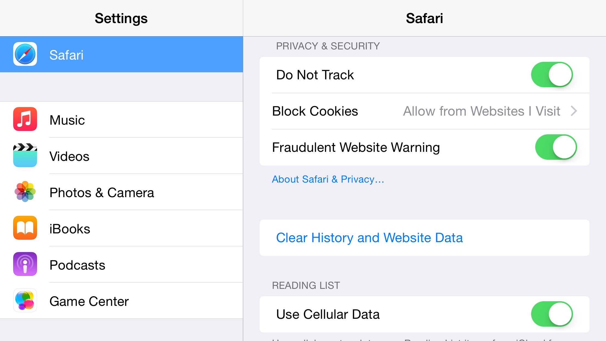
Task: Select Game Center settings entry
Action: 89,301
